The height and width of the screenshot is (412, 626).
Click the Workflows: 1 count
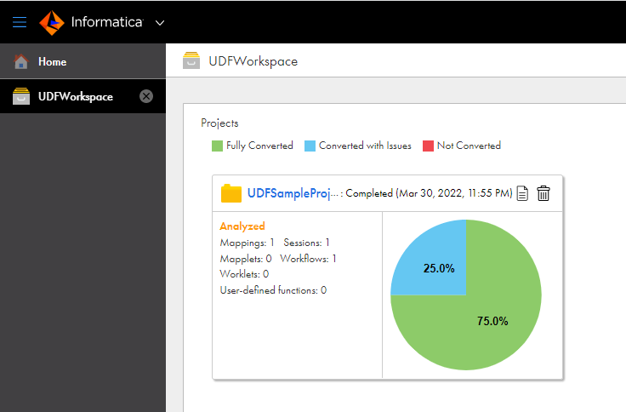tap(308, 259)
